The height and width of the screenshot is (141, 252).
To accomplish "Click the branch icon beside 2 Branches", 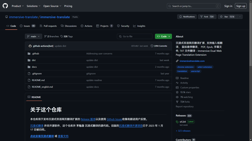I will [45, 36].
